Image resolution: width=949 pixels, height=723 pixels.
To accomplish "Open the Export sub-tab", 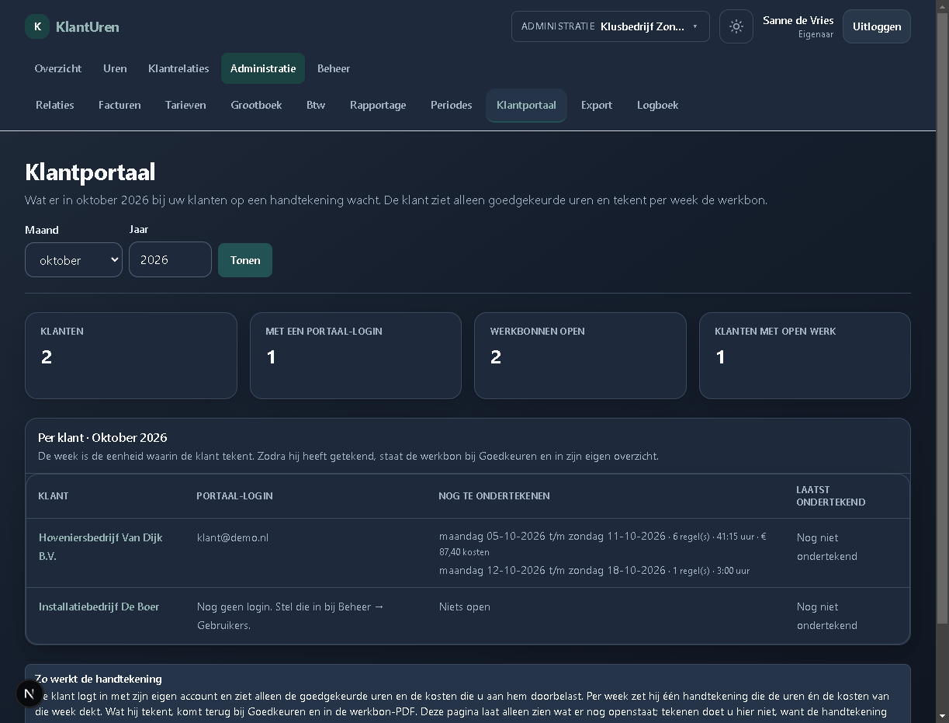I will click(x=597, y=105).
